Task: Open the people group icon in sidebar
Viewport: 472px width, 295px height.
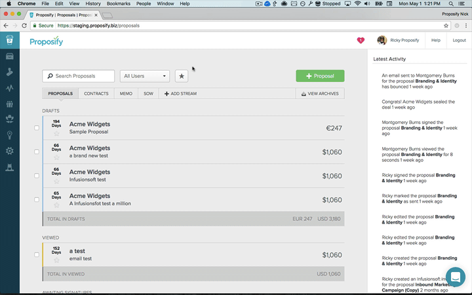Action: 10,104
